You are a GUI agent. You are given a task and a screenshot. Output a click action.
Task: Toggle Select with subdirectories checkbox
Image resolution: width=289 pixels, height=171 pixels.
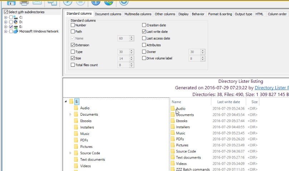click(x=6, y=12)
